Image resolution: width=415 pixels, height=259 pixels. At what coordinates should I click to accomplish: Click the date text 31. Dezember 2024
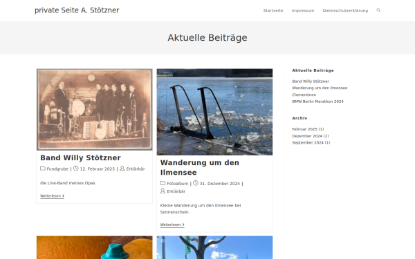220,184
